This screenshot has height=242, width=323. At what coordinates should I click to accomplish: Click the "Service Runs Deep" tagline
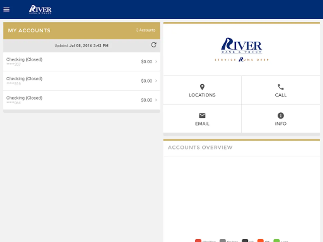(x=241, y=59)
